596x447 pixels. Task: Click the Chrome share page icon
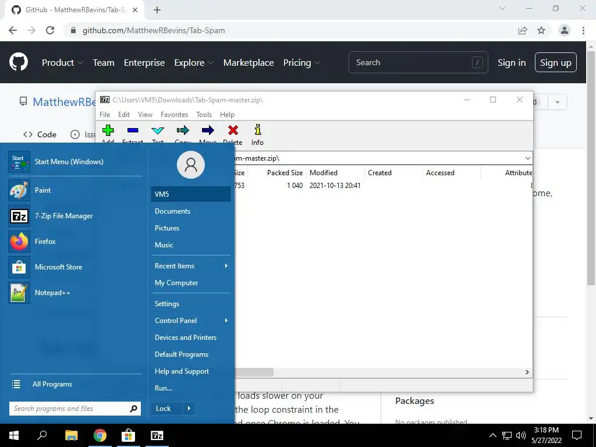tap(523, 30)
